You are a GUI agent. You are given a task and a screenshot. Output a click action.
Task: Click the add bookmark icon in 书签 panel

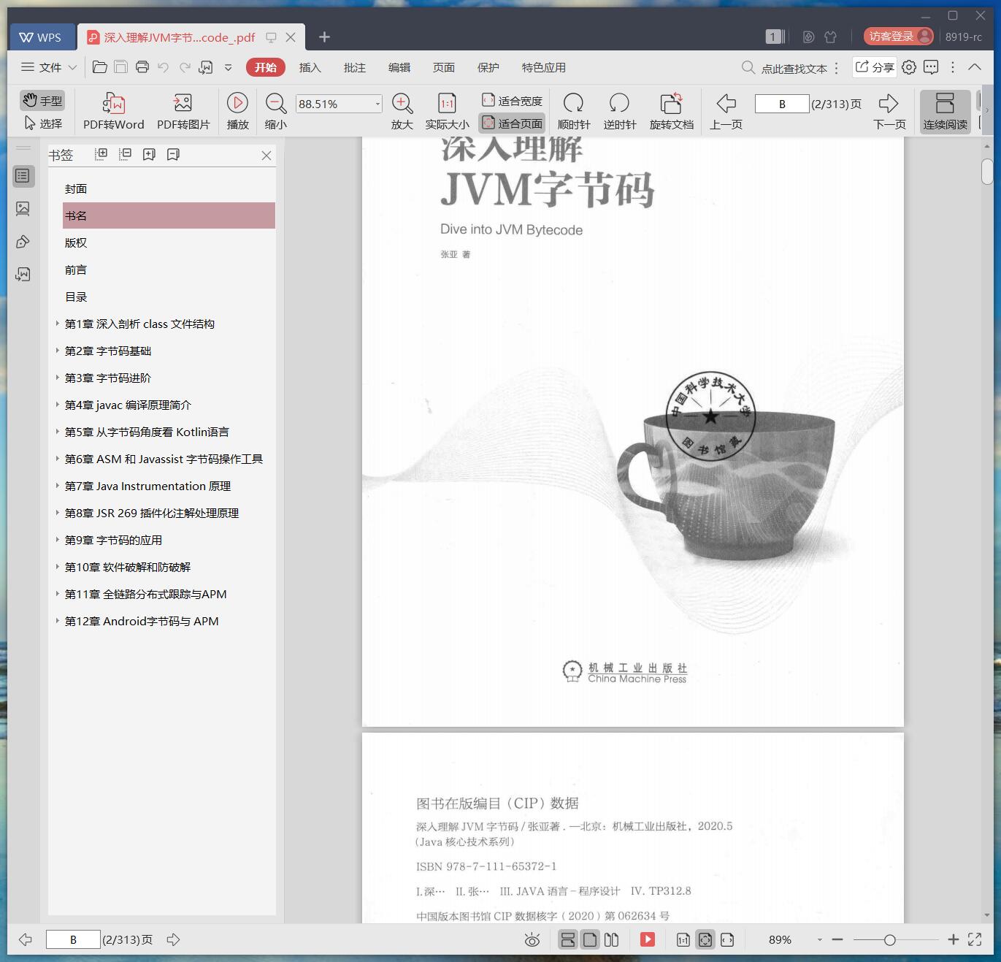(149, 154)
